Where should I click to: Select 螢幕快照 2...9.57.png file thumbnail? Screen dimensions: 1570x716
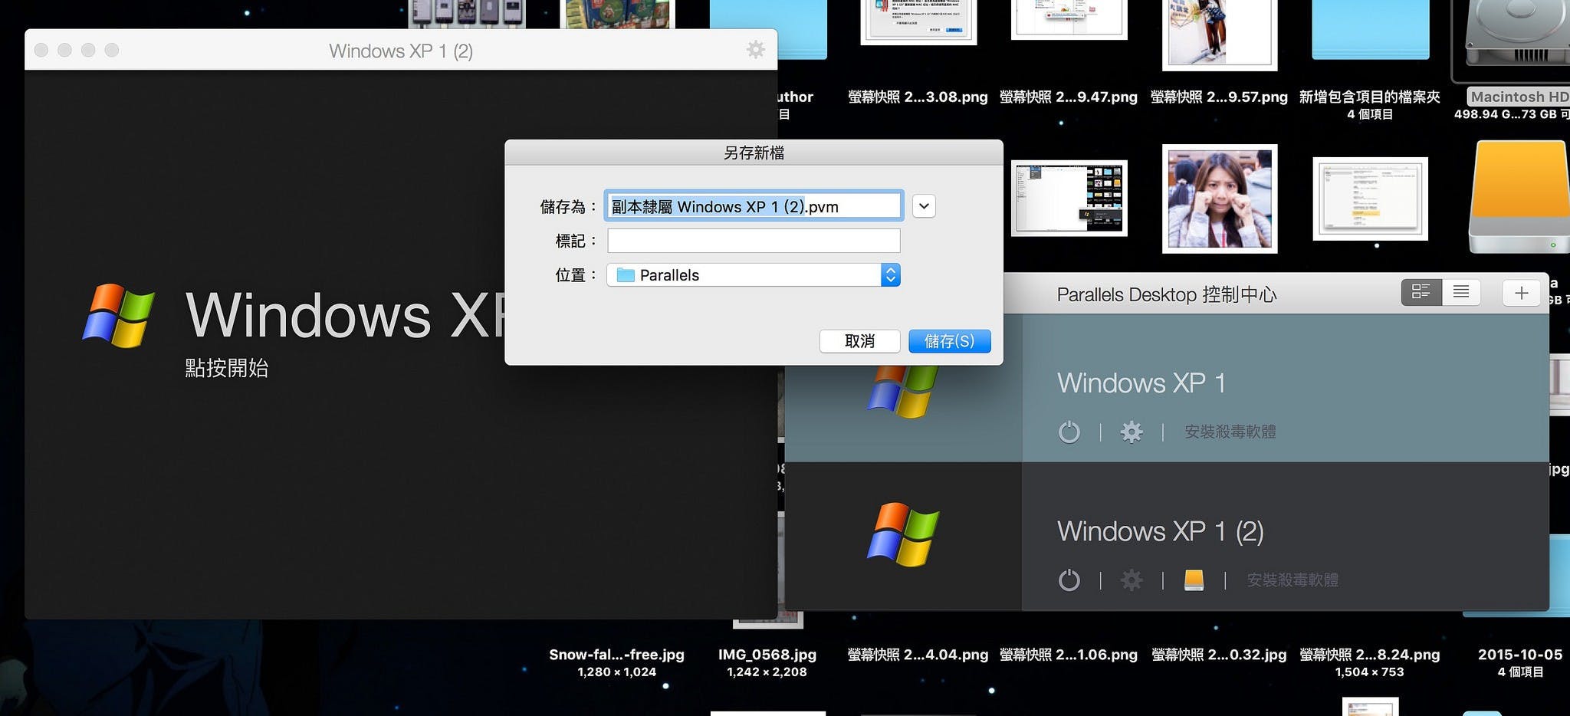point(1220,34)
